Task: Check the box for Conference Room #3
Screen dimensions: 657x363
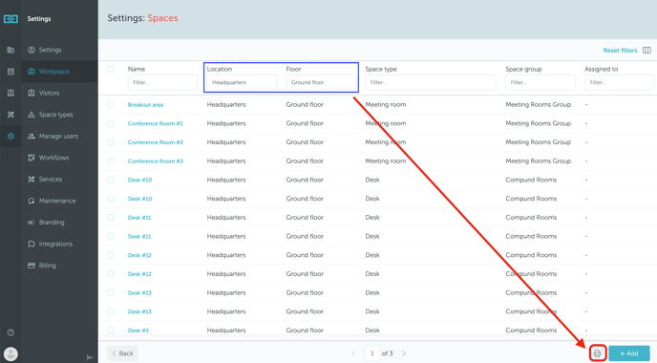Action: point(111,160)
